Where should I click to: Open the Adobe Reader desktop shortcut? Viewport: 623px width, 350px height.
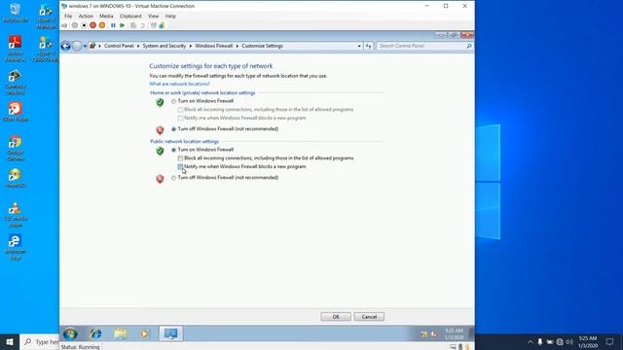point(16,49)
